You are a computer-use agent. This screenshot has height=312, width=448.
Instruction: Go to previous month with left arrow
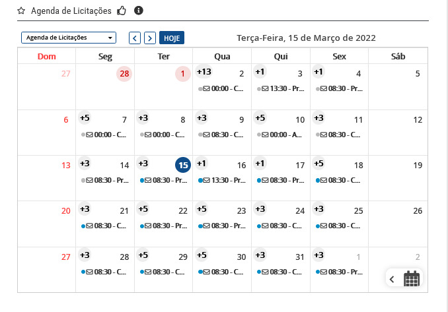click(x=134, y=38)
